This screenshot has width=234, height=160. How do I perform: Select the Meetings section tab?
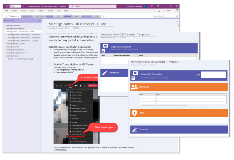click(x=67, y=17)
